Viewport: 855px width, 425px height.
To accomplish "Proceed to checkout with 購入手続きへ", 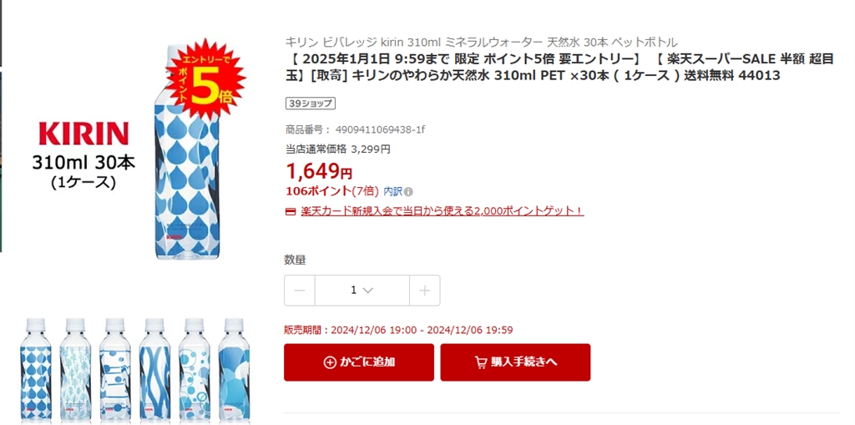I will point(515,362).
